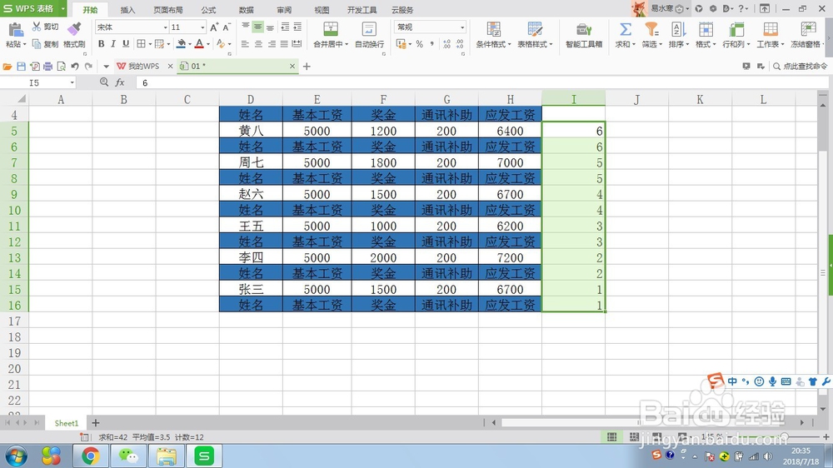
Task: Click the formula bar input showing 6
Action: tap(481, 83)
